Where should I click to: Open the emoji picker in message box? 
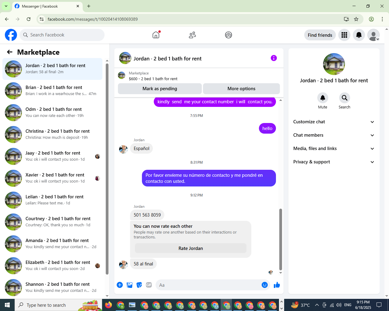[265, 285]
